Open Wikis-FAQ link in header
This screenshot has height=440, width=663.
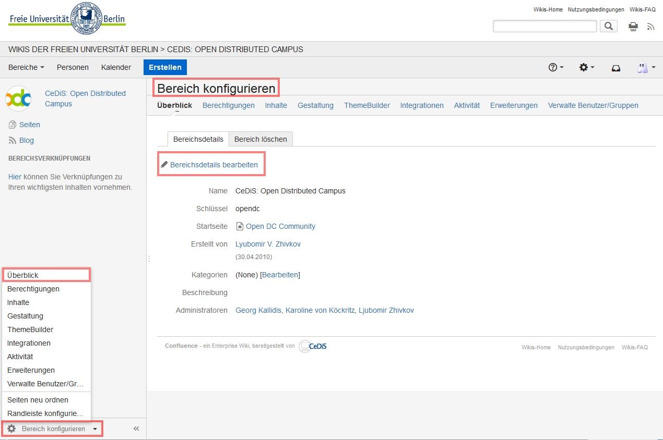643,9
